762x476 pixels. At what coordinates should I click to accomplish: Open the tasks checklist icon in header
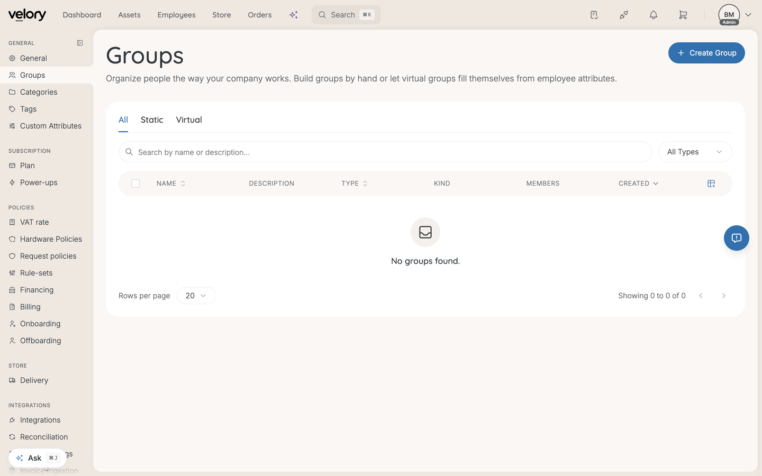click(x=594, y=15)
